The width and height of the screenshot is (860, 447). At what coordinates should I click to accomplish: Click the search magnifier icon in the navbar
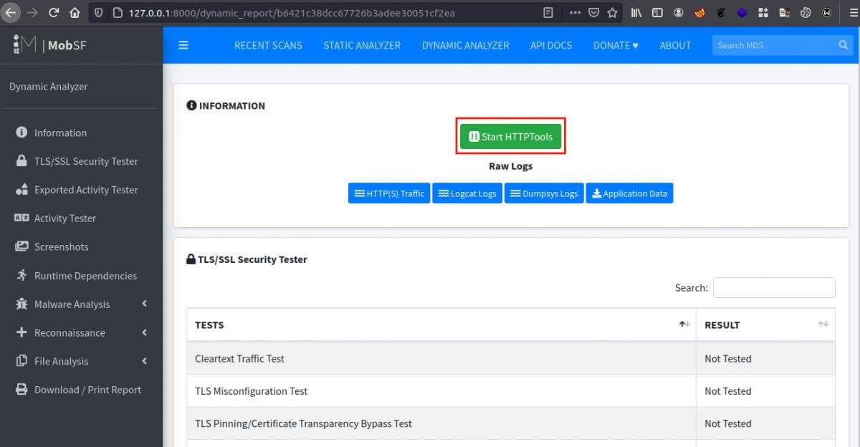coord(843,45)
